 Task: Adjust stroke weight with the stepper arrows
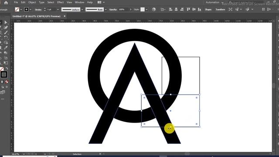45,10
